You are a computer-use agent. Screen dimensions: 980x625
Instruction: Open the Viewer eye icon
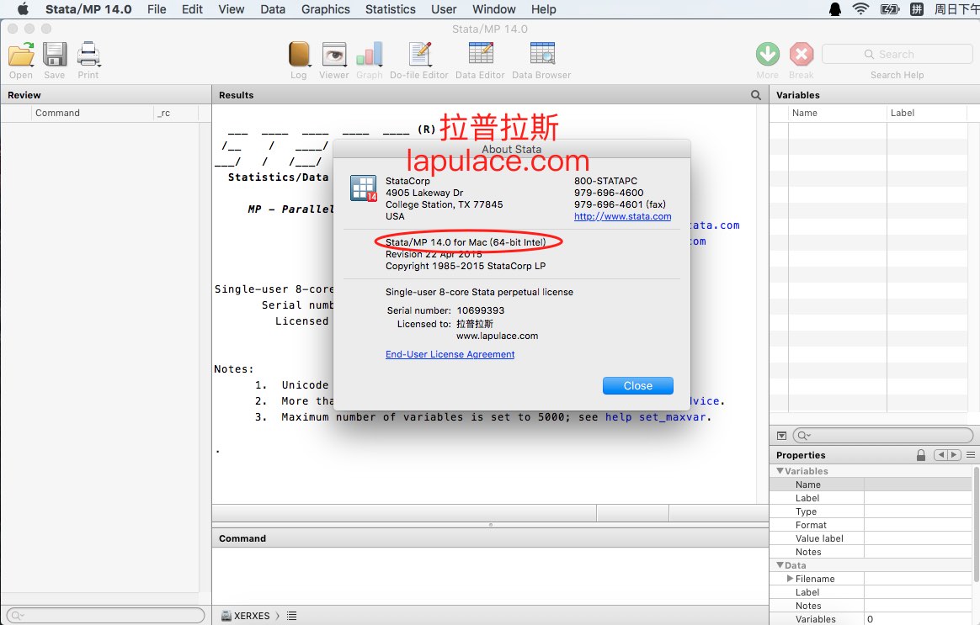click(x=333, y=55)
